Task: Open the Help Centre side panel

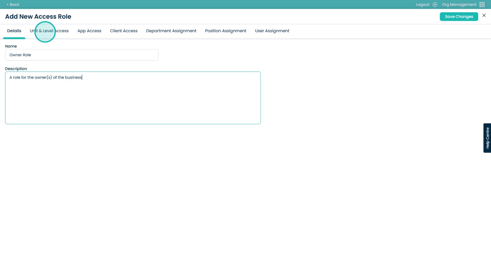Action: coord(487,138)
